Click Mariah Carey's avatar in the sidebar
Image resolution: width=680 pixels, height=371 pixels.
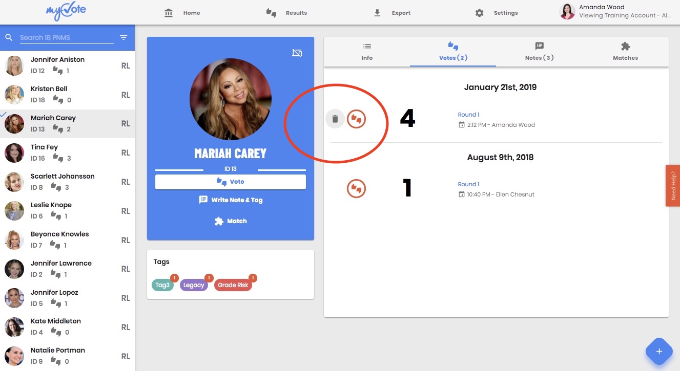pyautogui.click(x=14, y=124)
